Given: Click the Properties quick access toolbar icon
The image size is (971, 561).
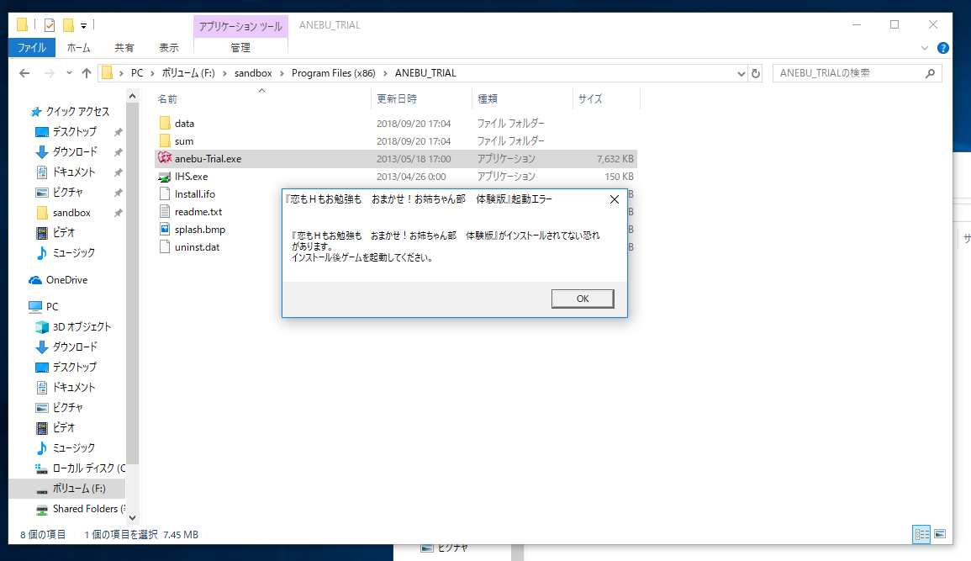Looking at the screenshot, I should (x=50, y=24).
